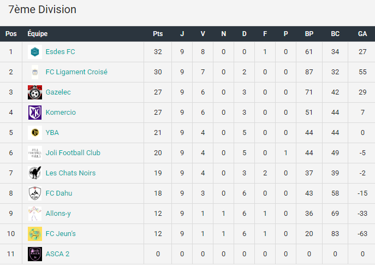Select the purple Komercio logo
The width and height of the screenshot is (375, 265).
coord(35,113)
